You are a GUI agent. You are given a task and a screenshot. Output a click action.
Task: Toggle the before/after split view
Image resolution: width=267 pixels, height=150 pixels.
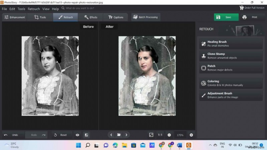[x=86, y=135]
